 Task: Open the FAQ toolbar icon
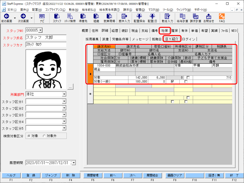pyautogui.click(x=222, y=18)
